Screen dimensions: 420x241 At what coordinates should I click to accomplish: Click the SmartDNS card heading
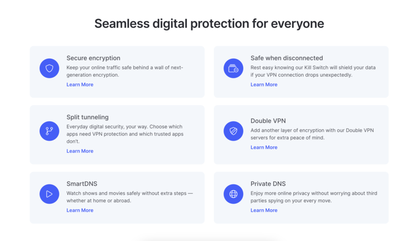82,184
